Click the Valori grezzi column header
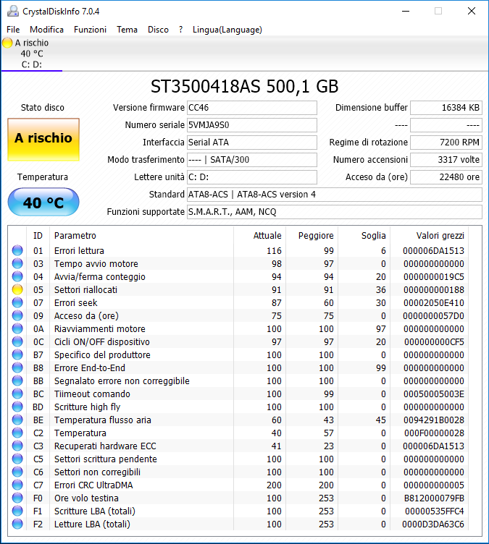Screen dimensions: 489x544 pyautogui.click(x=429, y=236)
